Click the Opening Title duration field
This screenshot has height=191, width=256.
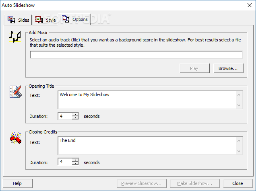[65, 116]
